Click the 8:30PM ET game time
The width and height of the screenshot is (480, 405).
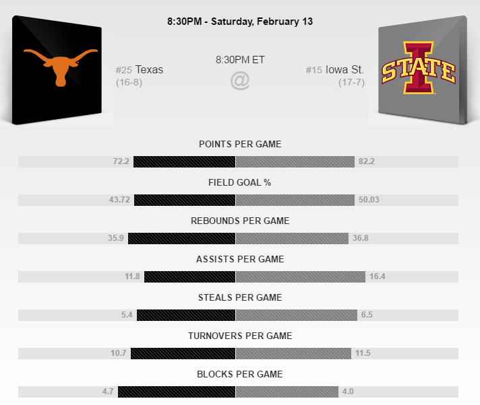(x=240, y=60)
